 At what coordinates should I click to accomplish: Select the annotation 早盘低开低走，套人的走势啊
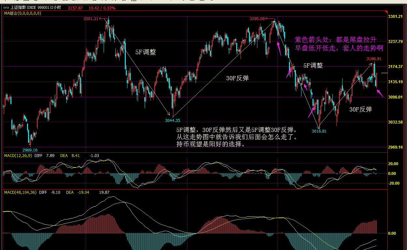339,48
